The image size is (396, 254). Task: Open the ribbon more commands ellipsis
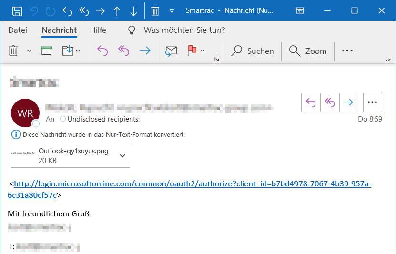click(347, 51)
